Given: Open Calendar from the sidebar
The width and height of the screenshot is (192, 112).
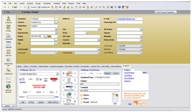Looking at the screenshot, I should [x=8, y=44].
